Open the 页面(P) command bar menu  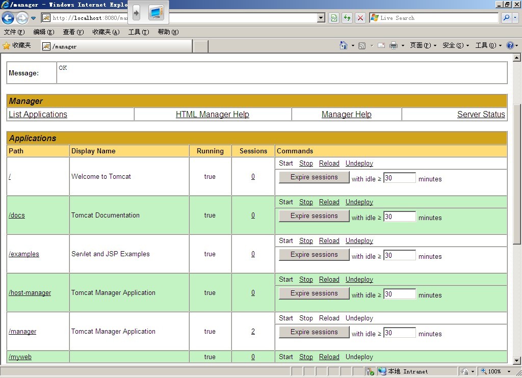(423, 45)
